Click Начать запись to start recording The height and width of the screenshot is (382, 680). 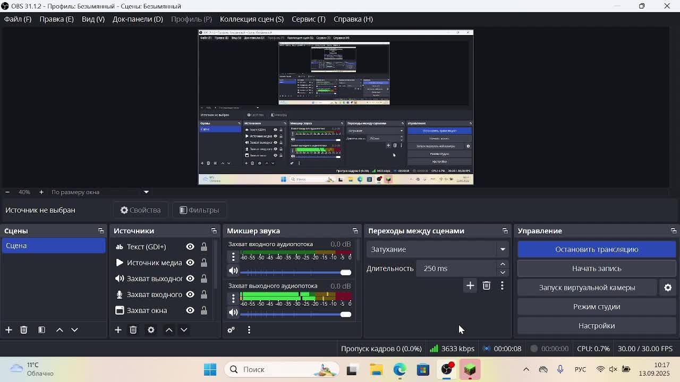[x=597, y=268]
